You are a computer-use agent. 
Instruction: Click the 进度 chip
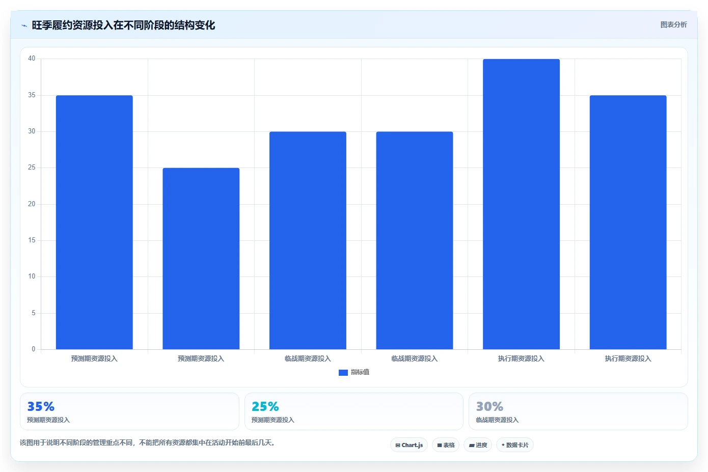tap(478, 445)
